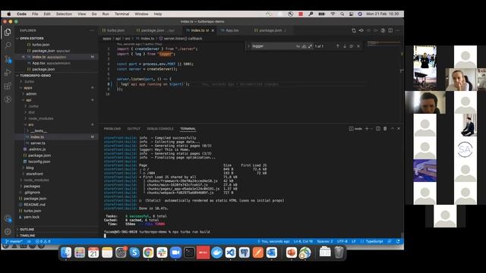The width and height of the screenshot is (486, 273).
Task: Click Ln 8, Col position in status bar
Action: (x=303, y=241)
